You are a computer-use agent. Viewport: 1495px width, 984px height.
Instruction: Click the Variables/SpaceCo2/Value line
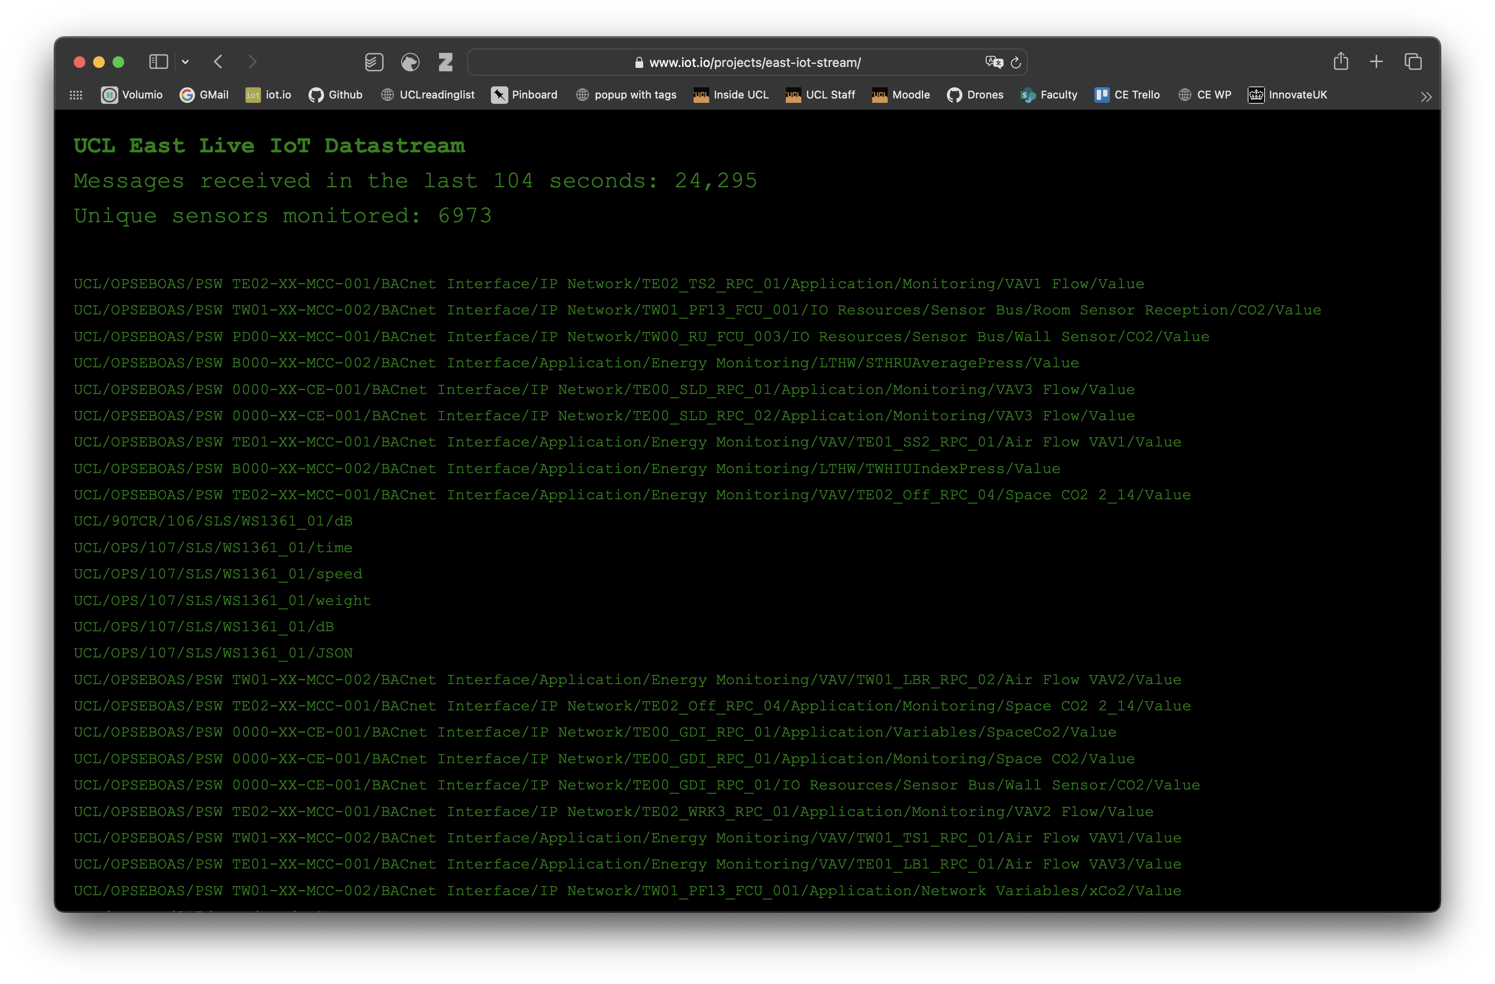coord(595,733)
